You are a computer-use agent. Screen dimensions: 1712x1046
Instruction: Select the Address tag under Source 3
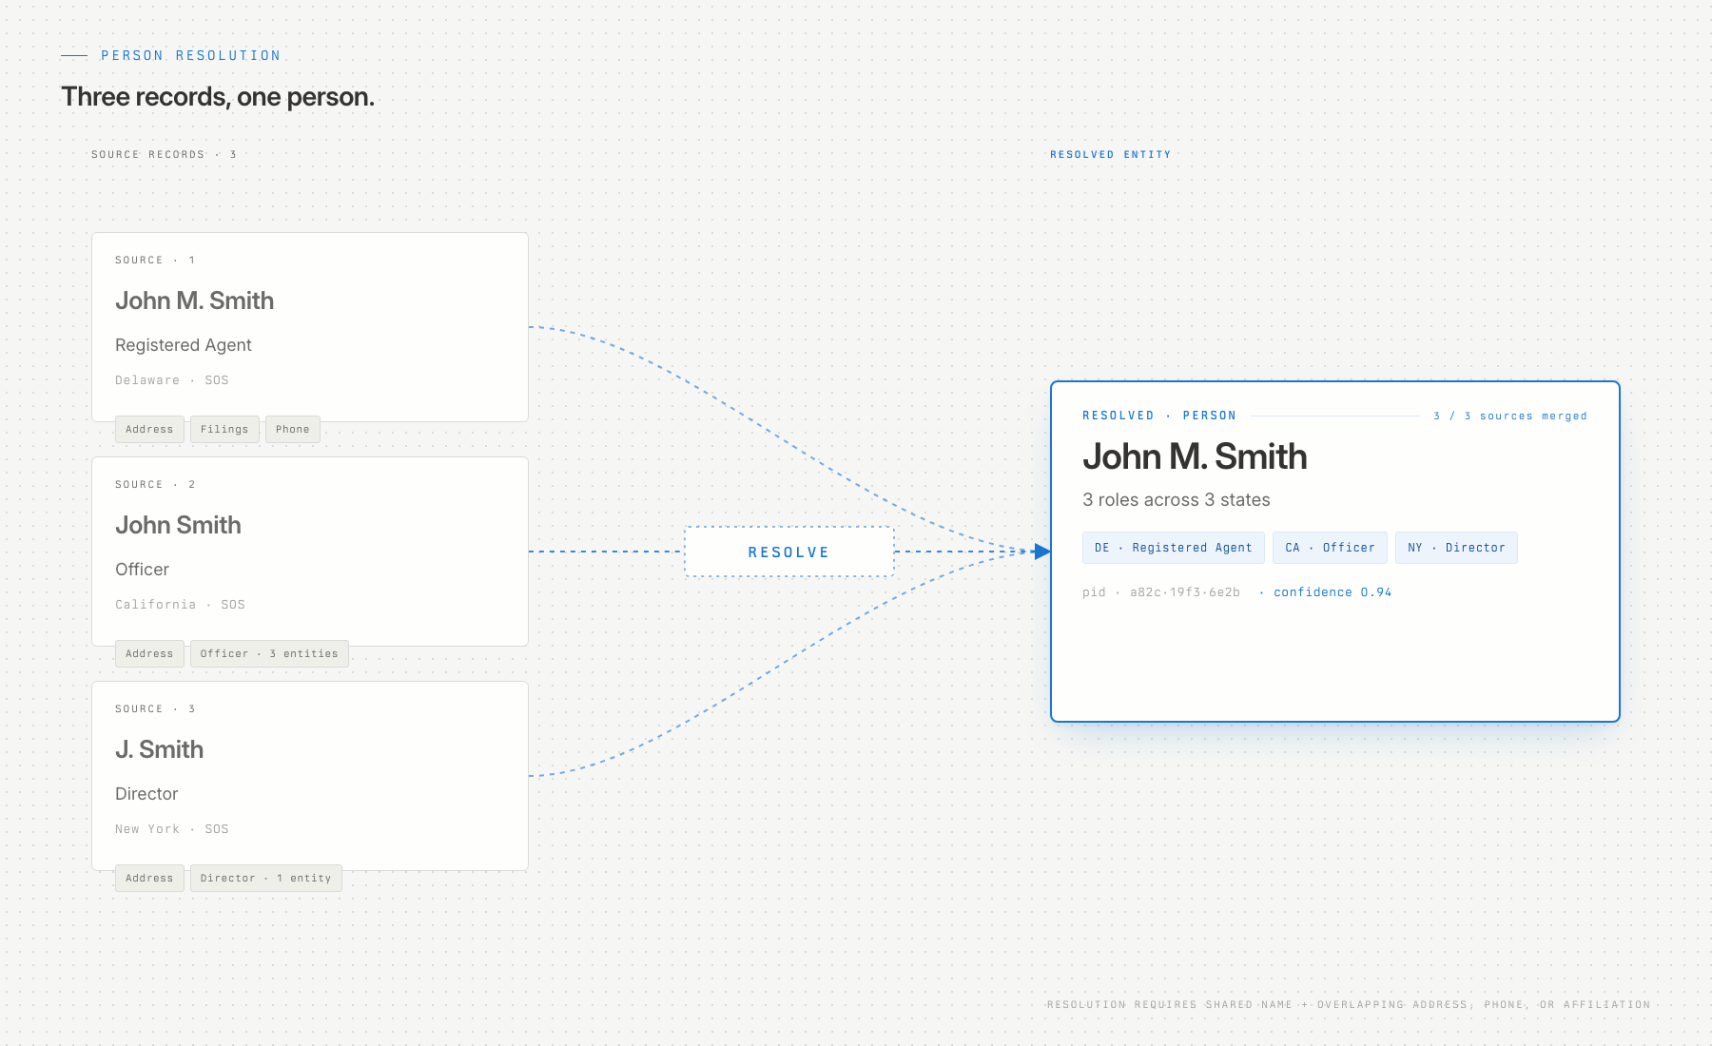tap(149, 879)
